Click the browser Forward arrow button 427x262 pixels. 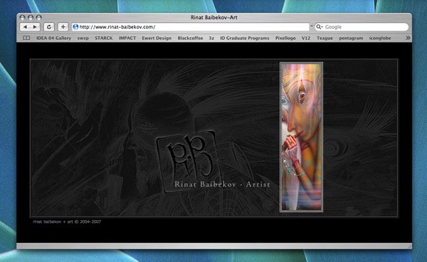(35, 26)
